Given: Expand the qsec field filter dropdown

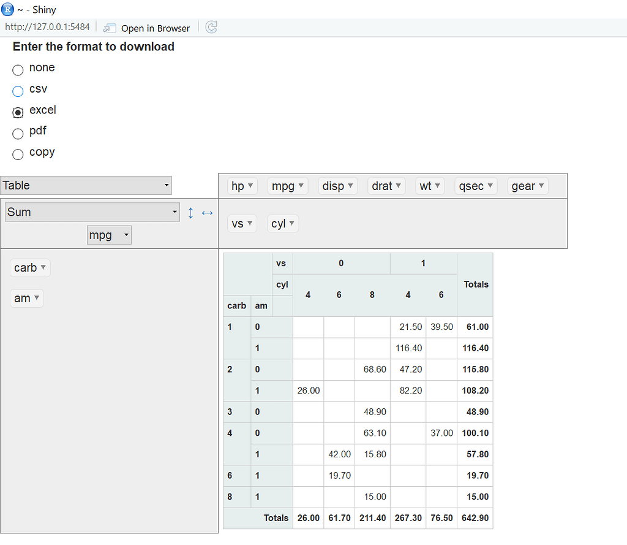Looking at the screenshot, I should click(x=475, y=186).
